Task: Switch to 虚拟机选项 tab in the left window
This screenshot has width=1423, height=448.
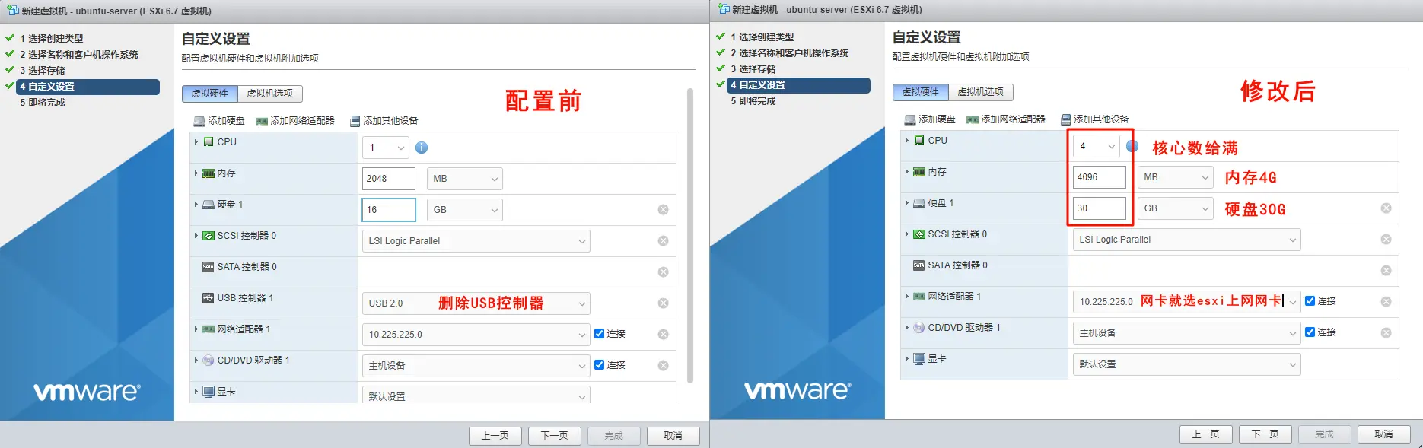Action: click(270, 94)
